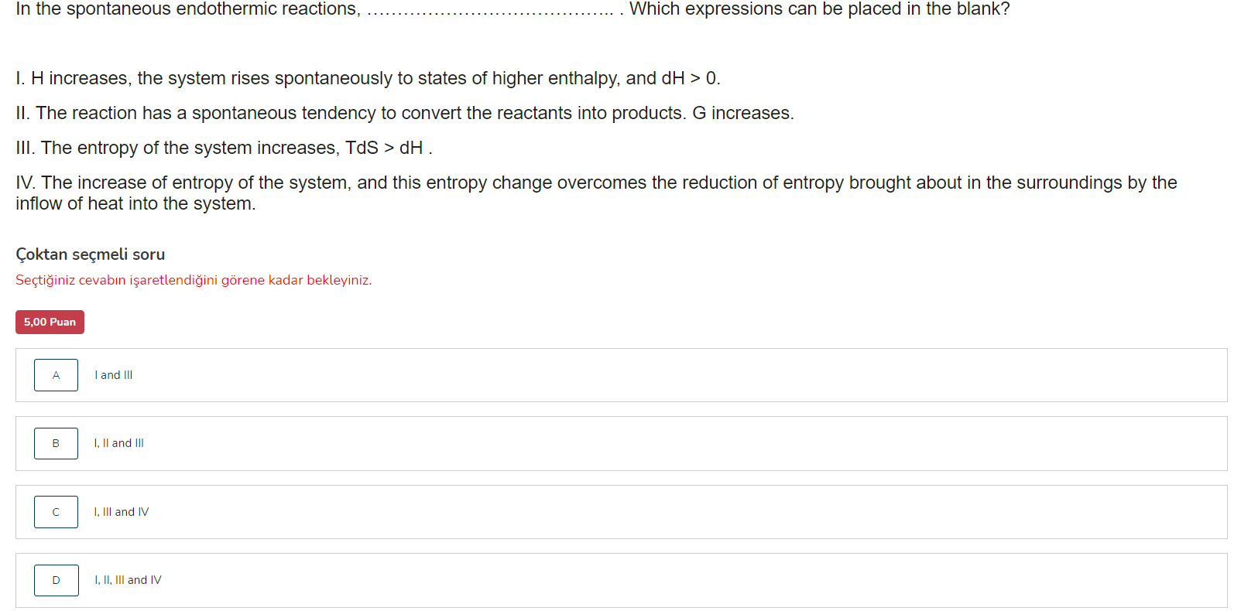
Task: Select answer option C
Action: pyautogui.click(x=56, y=511)
